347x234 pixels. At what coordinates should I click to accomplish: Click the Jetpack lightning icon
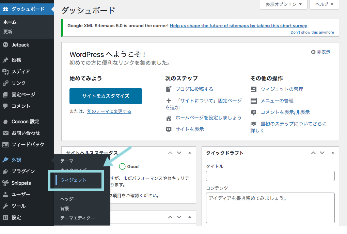(5, 45)
